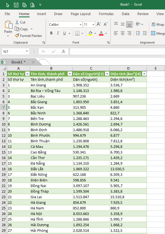This screenshot has width=165, height=234.
Task: Click Merge cells button
Action: (158, 33)
